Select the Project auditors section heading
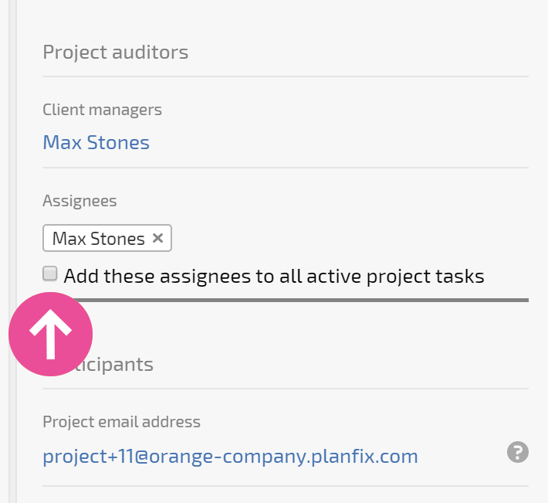Viewport: 548px width, 503px height. [115, 53]
